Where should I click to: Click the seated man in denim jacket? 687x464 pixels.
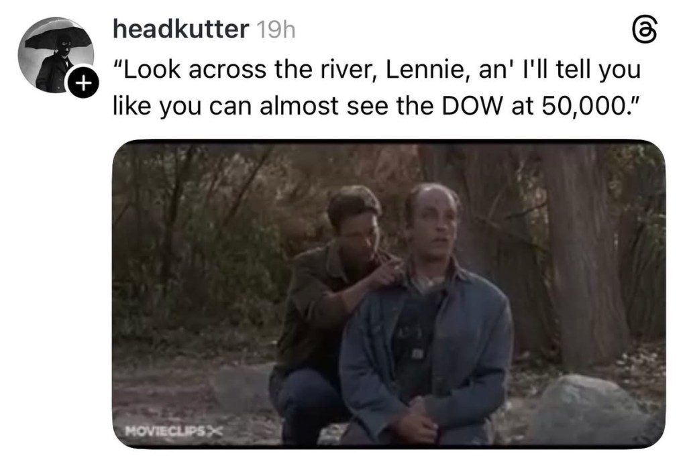[x=427, y=320]
